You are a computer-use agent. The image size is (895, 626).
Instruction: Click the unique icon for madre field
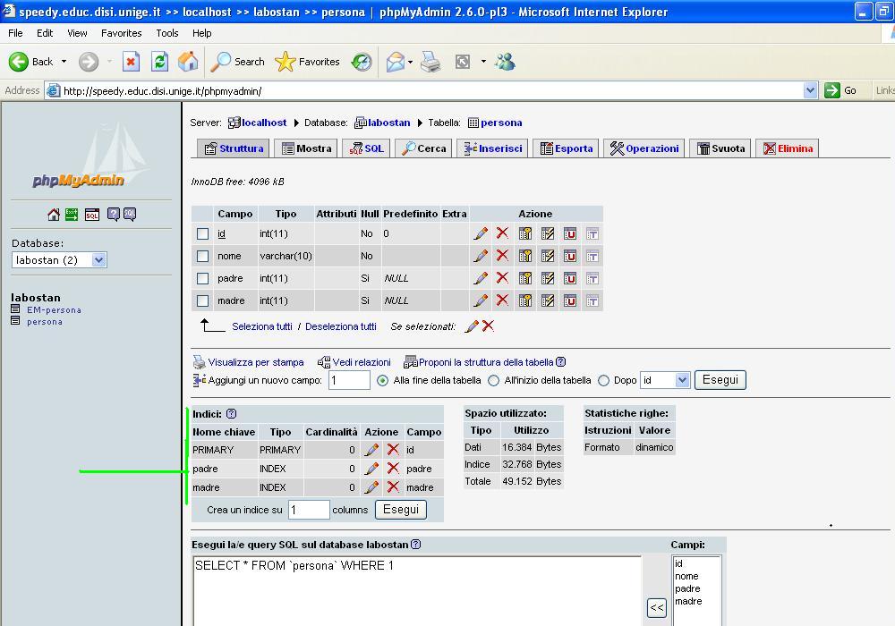pos(569,300)
